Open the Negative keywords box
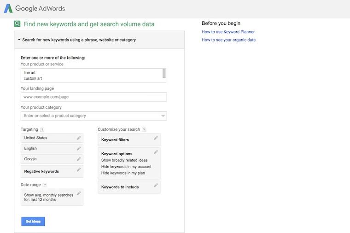The image size is (350, 233). coord(52,171)
